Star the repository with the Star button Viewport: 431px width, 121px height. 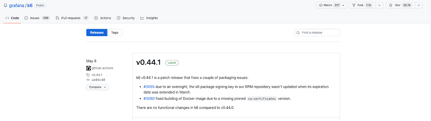(x=400, y=5)
